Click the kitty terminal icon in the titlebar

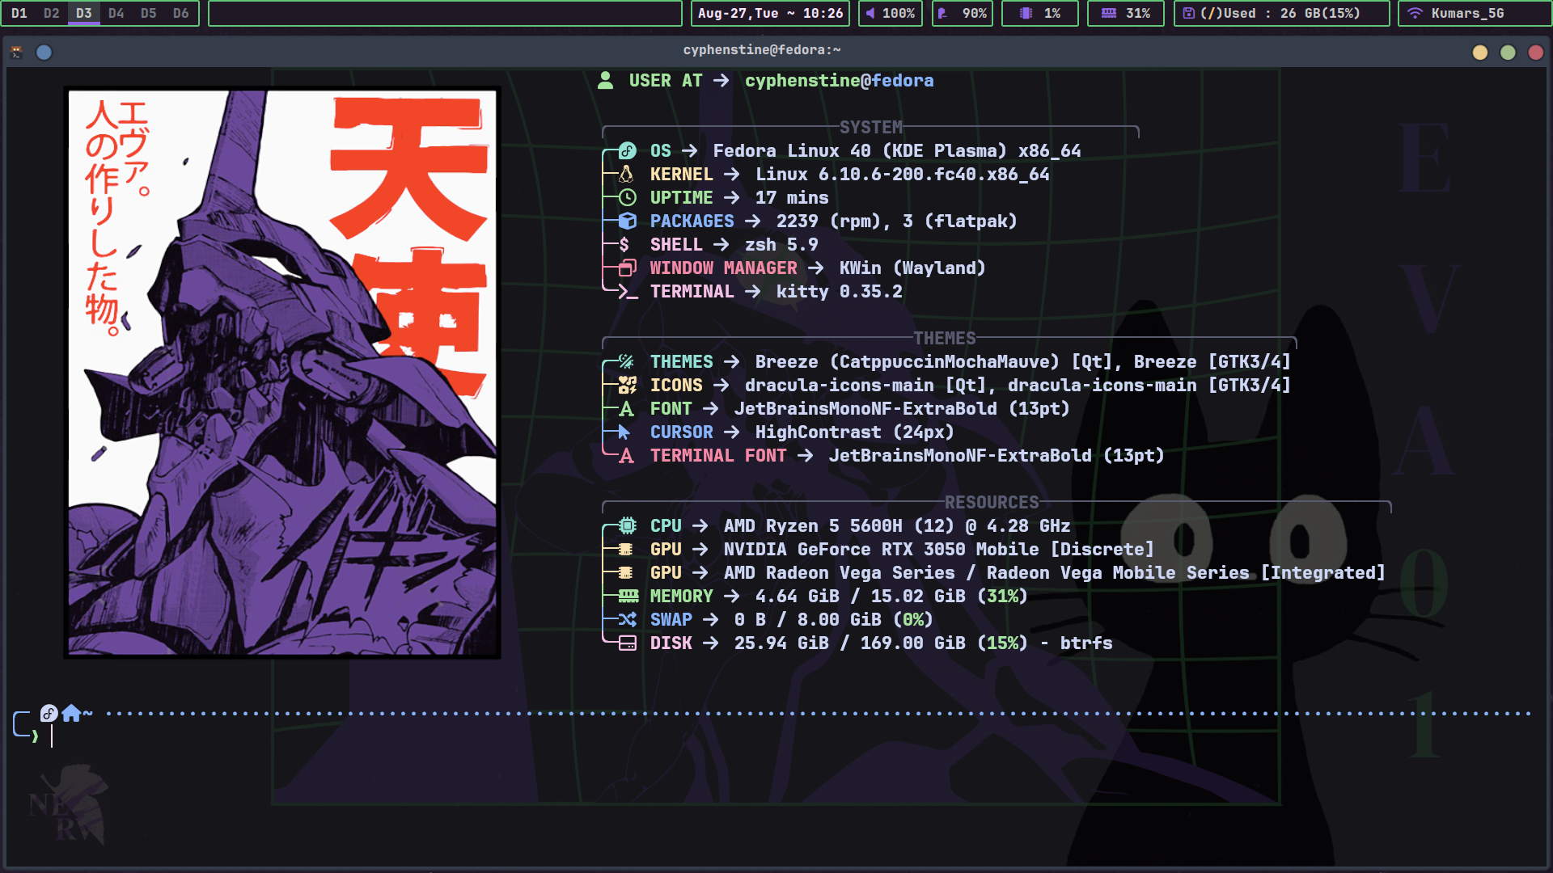pos(15,52)
